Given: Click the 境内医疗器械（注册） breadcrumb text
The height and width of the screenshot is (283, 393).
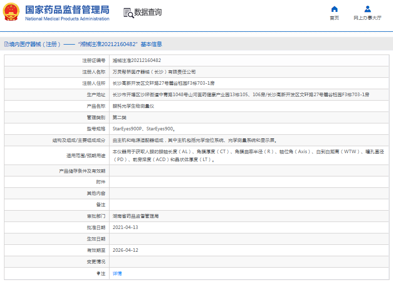Looking at the screenshot, I should (35, 44).
